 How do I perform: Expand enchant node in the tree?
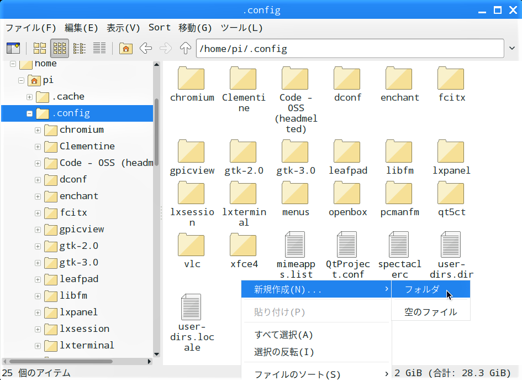pyautogui.click(x=38, y=197)
